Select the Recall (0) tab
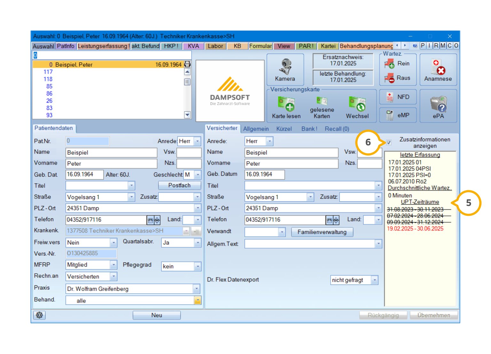Viewport: 491px width, 354px height. (337, 129)
